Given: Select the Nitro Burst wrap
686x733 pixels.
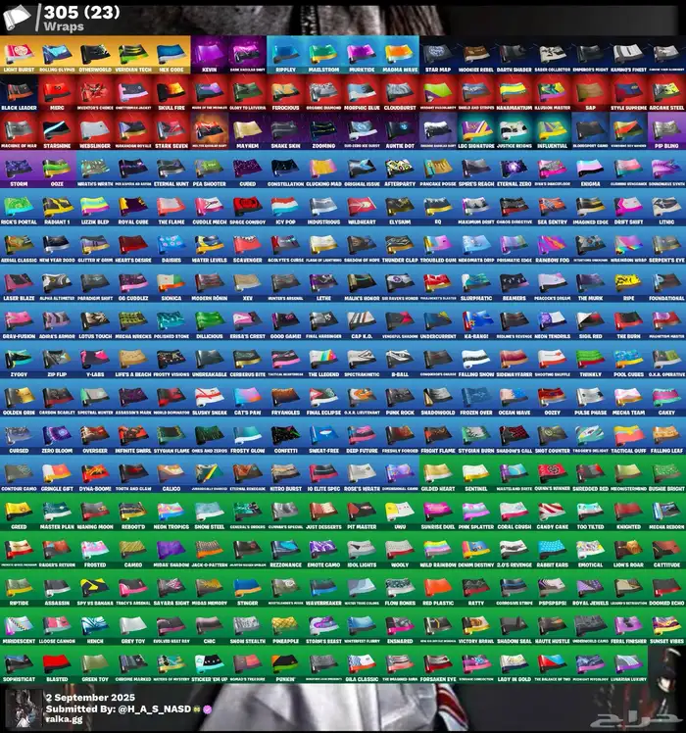Looking at the screenshot, I should pyautogui.click(x=286, y=474).
